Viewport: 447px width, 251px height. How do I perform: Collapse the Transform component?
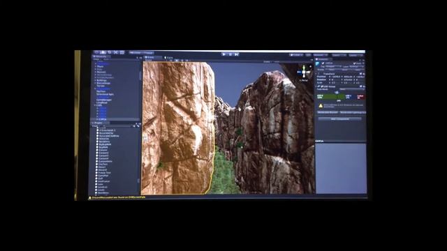click(316, 74)
